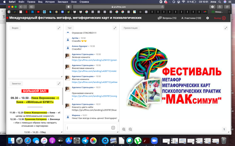Viewport: 235px width, 146px height.
Task: Open the green room link
Action: [x=94, y=60]
